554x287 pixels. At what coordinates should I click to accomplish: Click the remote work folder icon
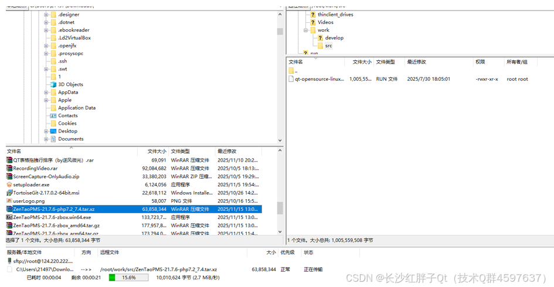(312, 30)
